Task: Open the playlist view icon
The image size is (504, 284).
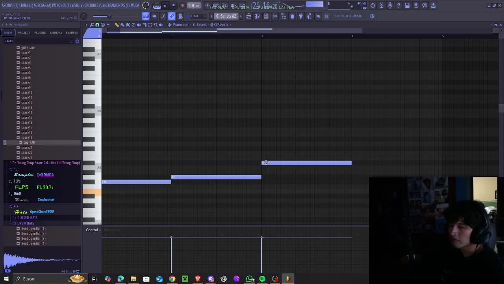Action: [249, 16]
